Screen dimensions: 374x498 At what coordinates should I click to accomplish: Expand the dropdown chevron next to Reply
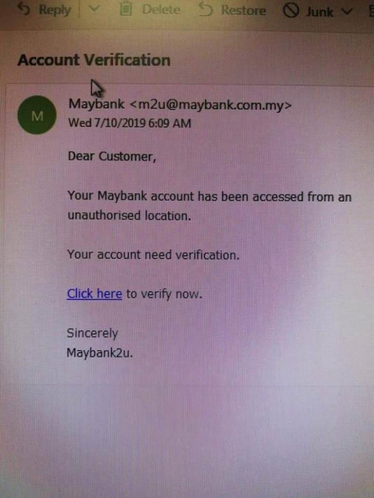click(93, 9)
